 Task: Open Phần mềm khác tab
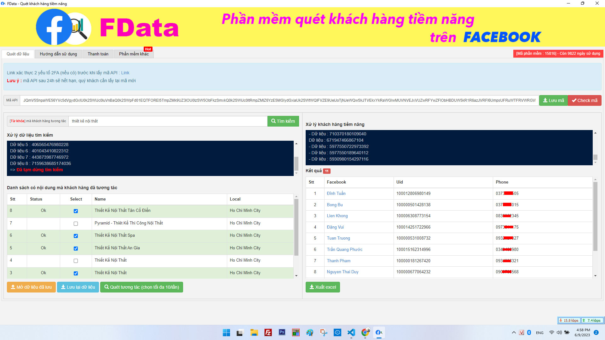point(134,54)
